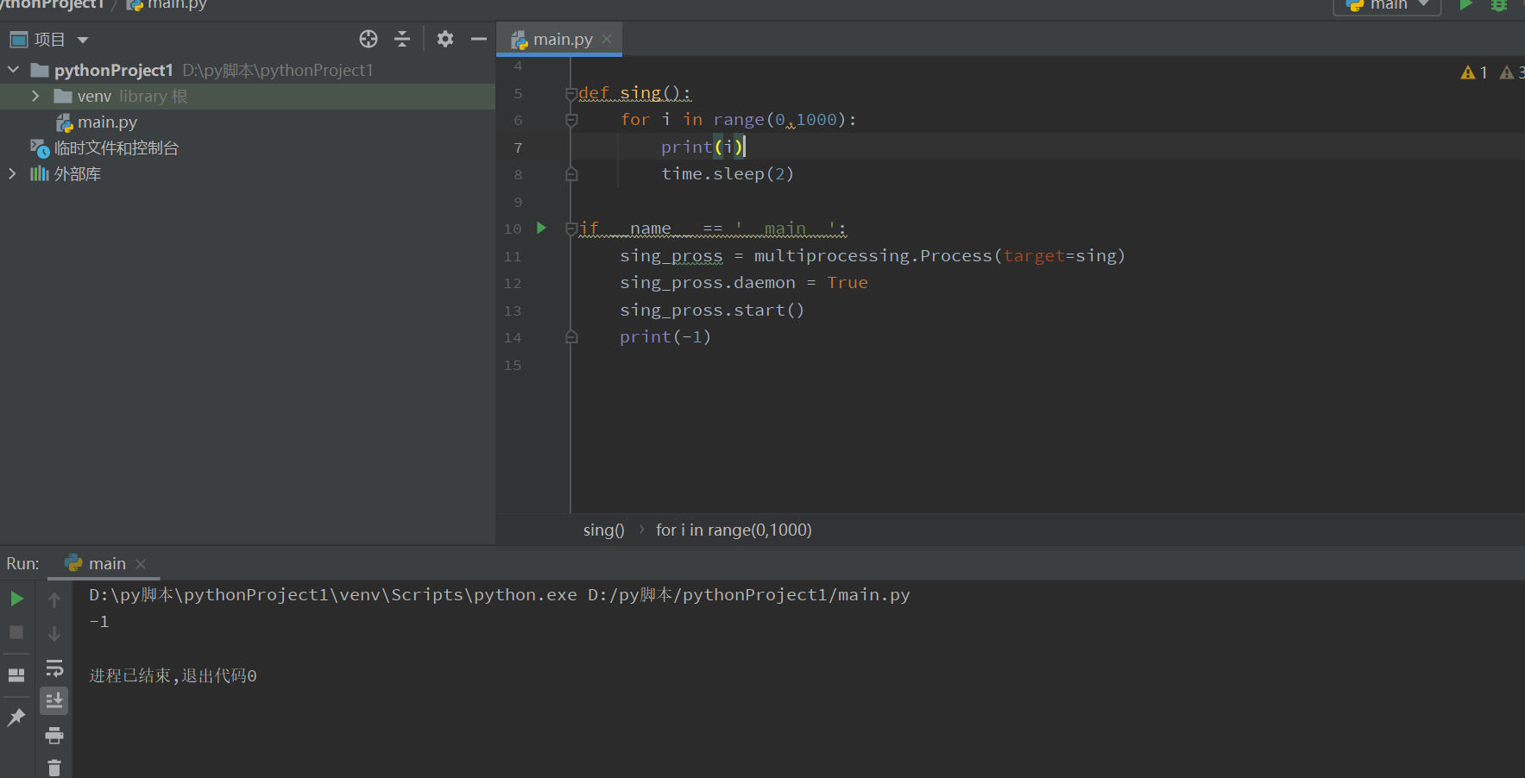Start debugging with the green bug icon
The width and height of the screenshot is (1525, 778).
click(x=1499, y=5)
